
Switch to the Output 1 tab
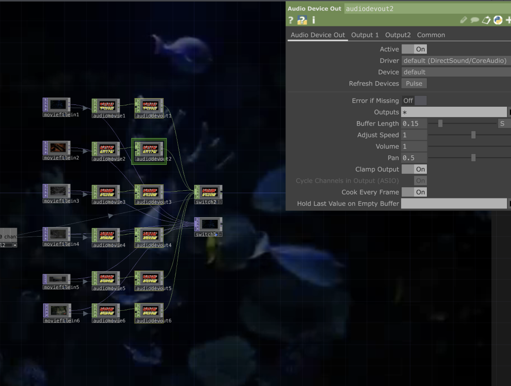(x=365, y=35)
